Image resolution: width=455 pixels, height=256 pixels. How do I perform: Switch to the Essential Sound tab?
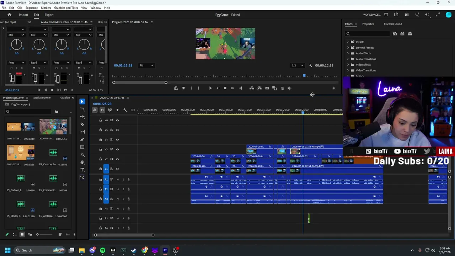coord(393,24)
